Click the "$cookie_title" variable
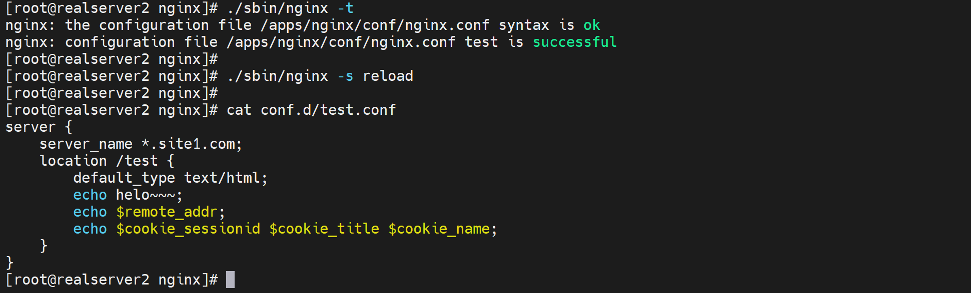Image resolution: width=971 pixels, height=293 pixels. pyautogui.click(x=324, y=229)
